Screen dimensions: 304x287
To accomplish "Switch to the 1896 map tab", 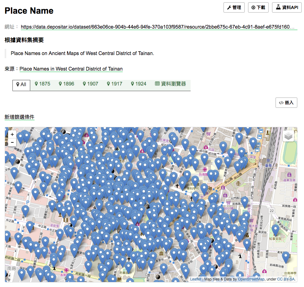I will (66, 84).
